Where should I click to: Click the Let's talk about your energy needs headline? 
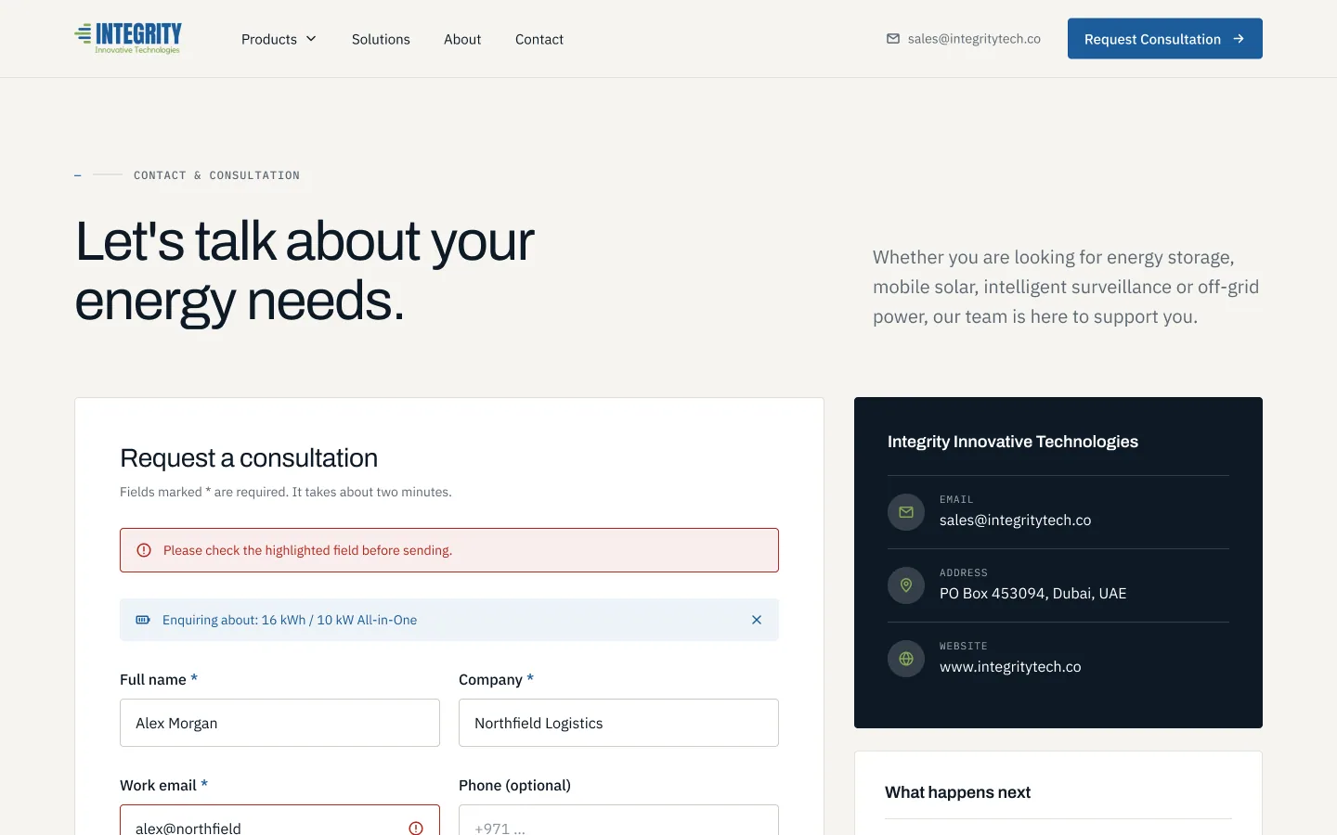[305, 271]
